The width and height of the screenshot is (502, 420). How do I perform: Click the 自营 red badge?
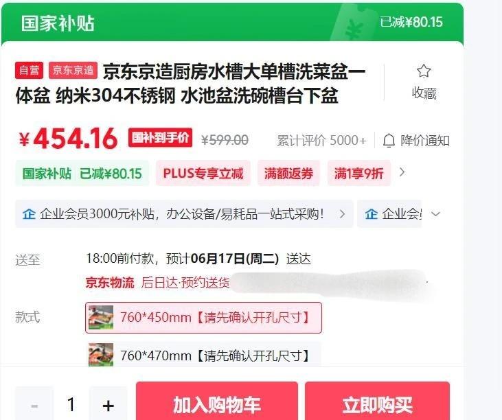point(29,70)
